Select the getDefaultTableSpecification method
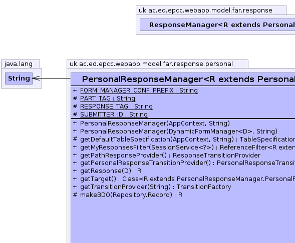 pyautogui.click(x=184, y=139)
